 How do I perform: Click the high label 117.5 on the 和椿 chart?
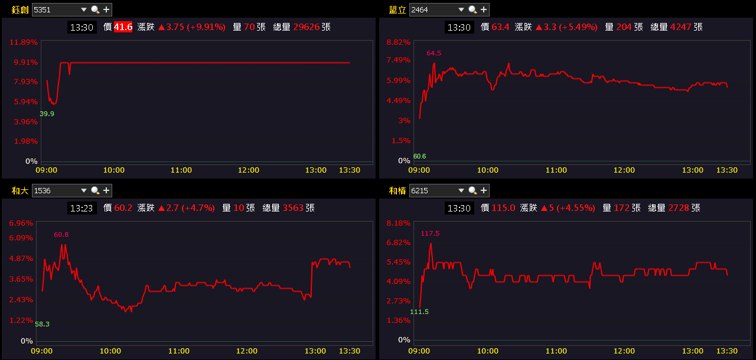point(430,233)
